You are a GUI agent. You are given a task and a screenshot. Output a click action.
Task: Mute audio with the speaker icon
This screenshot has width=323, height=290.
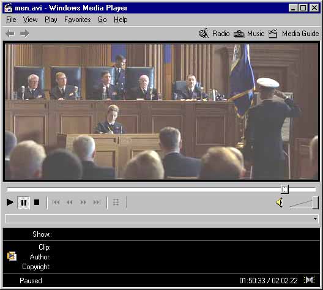click(280, 203)
